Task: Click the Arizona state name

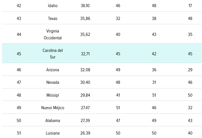Action: click(x=53, y=70)
